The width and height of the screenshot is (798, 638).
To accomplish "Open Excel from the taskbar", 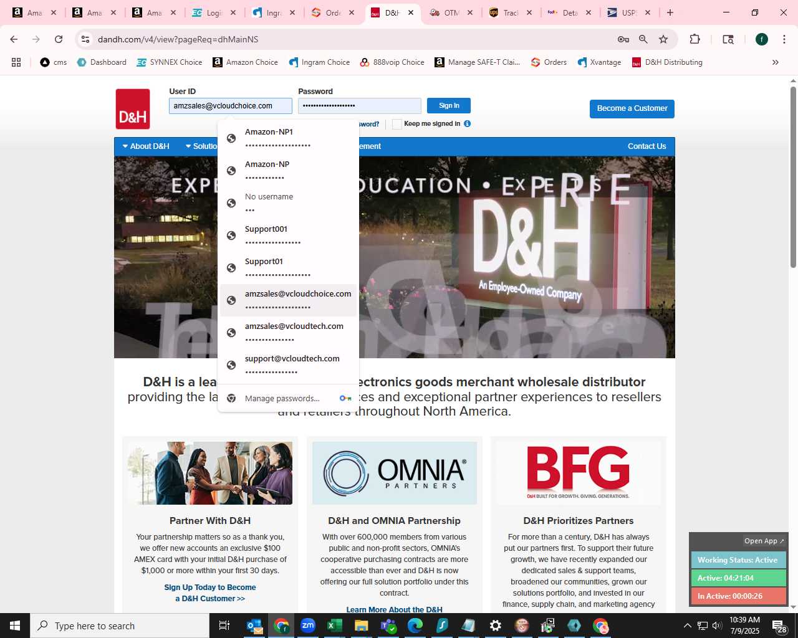I will tap(335, 626).
